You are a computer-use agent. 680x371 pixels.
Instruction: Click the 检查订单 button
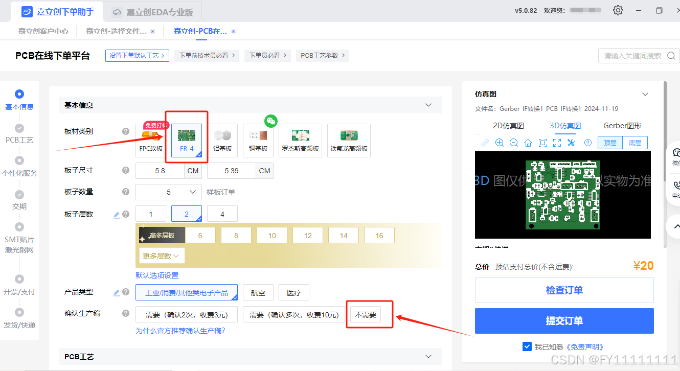pos(564,290)
